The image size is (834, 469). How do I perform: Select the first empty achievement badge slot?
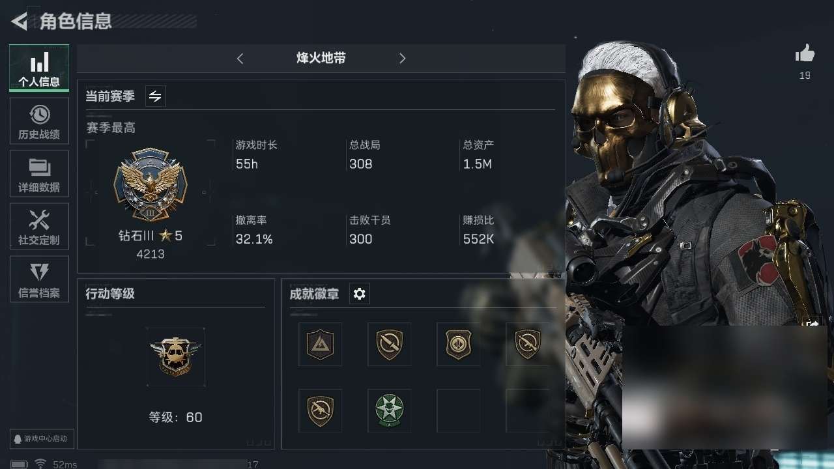pos(458,410)
